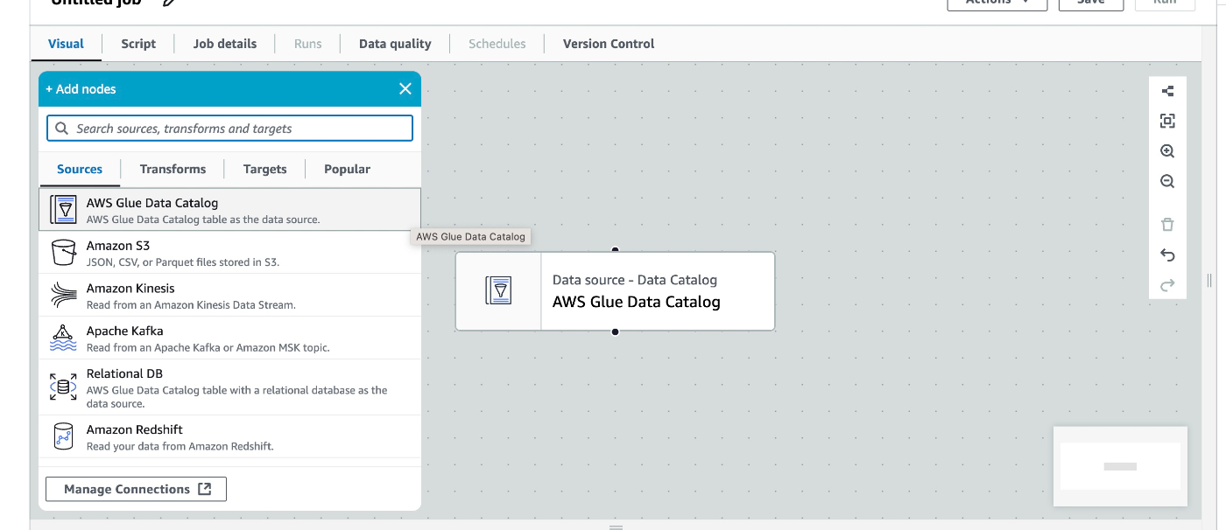Click "Read your data from Amazon Redshift."
Viewport: 1226px width, 530px height.
click(180, 446)
